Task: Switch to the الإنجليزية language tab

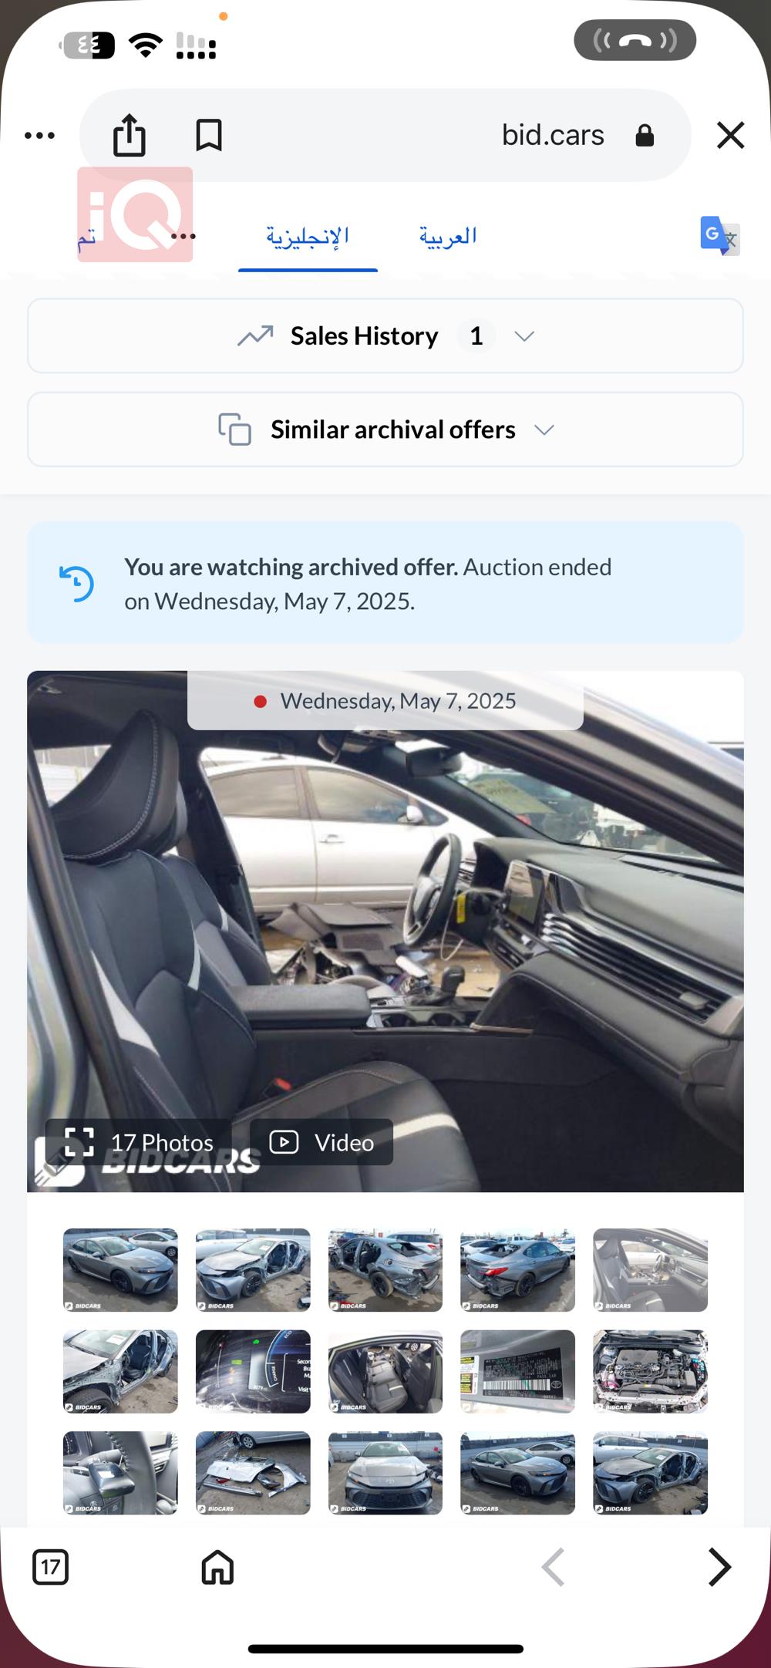Action: tap(308, 236)
